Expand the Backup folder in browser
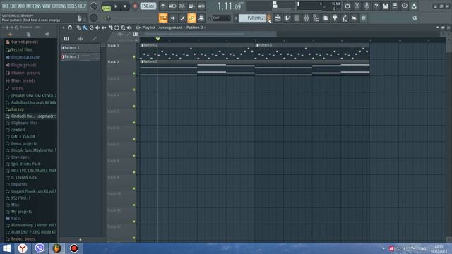This screenshot has width=452, height=254. click(17, 109)
